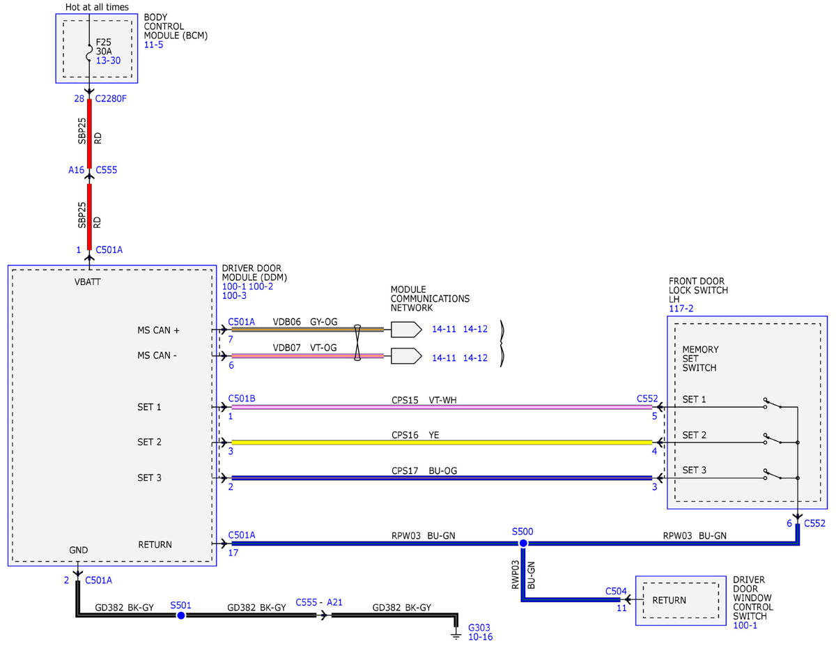Click the SET 1 memory switch contact
The width and height of the screenshot is (836, 646).
tap(773, 404)
